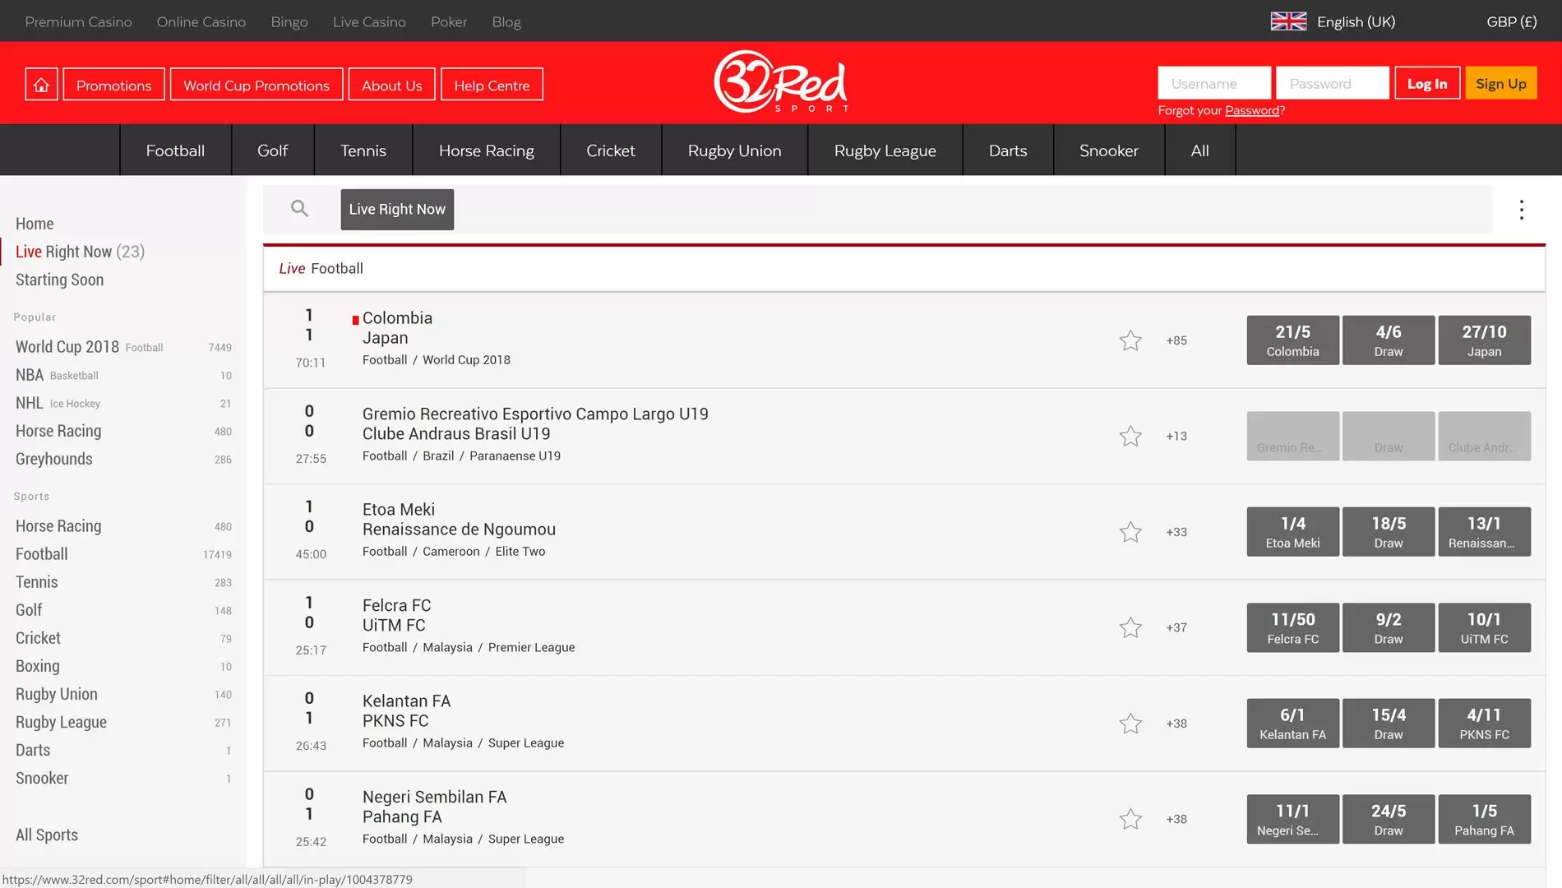Viewport: 1562px width, 888px height.
Task: Expand +38 markets for Kelantan FA match
Action: (1176, 724)
